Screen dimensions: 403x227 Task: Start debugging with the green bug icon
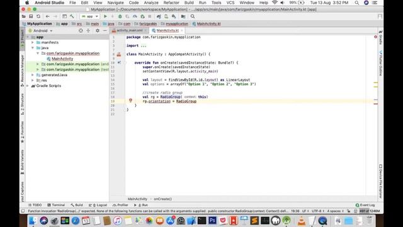[x=120, y=16]
